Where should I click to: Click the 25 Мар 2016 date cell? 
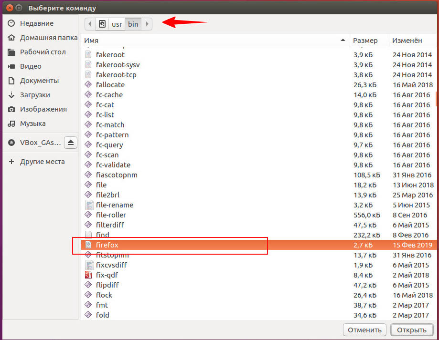[x=413, y=195]
